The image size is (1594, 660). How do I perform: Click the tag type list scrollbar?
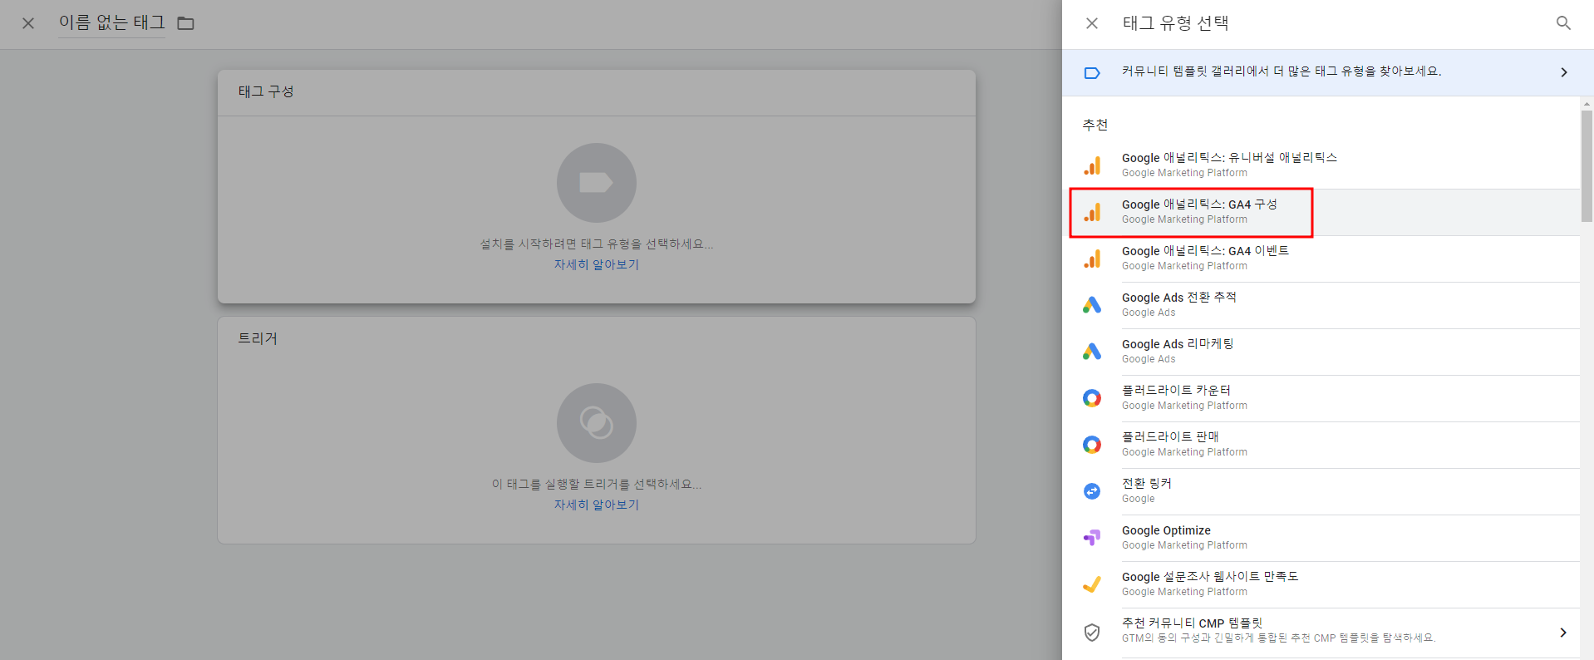tap(1587, 166)
